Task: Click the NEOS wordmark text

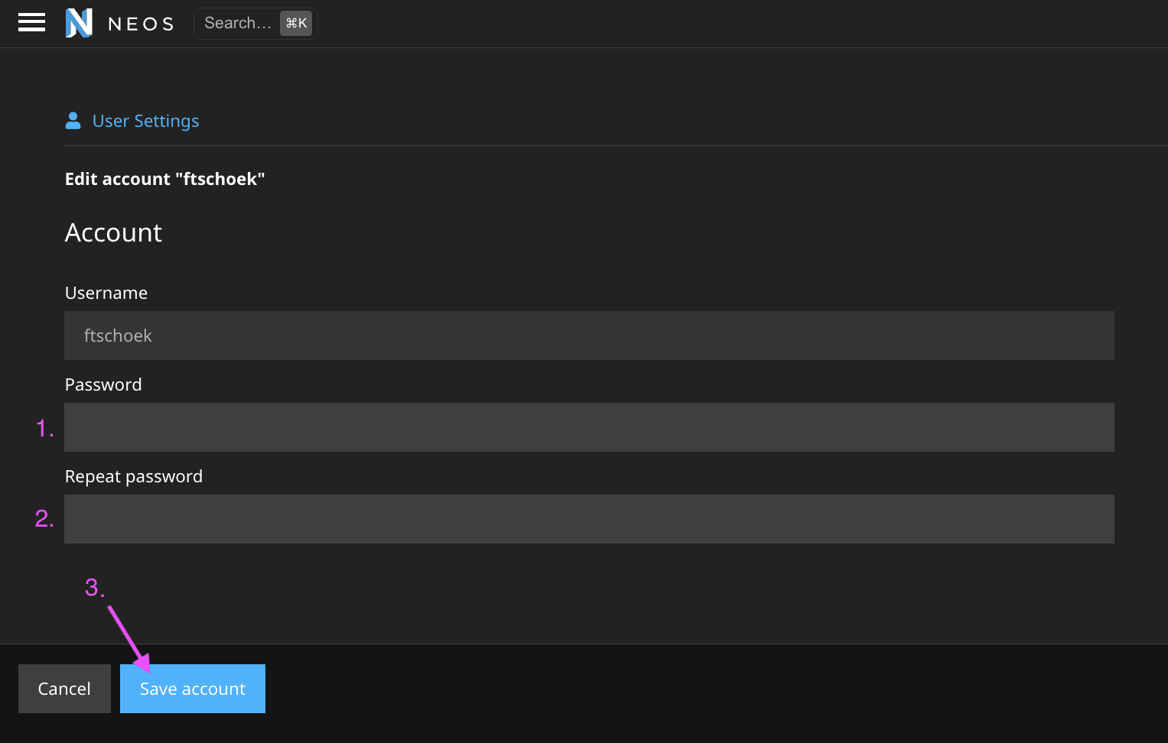Action: [142, 24]
